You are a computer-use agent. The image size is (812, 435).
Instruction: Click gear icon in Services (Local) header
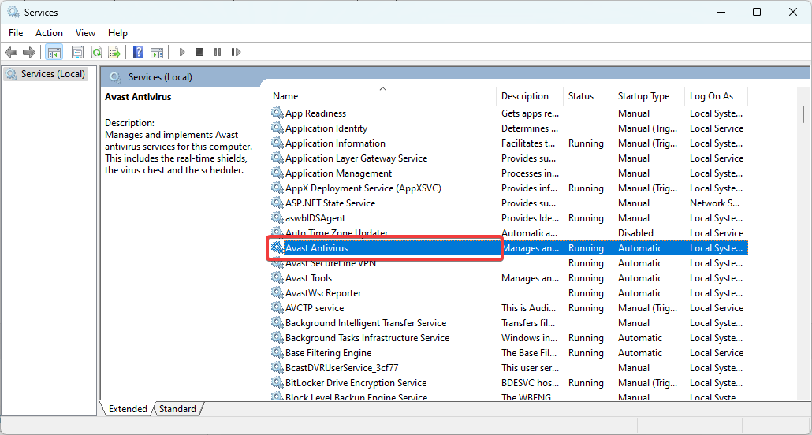[115, 77]
